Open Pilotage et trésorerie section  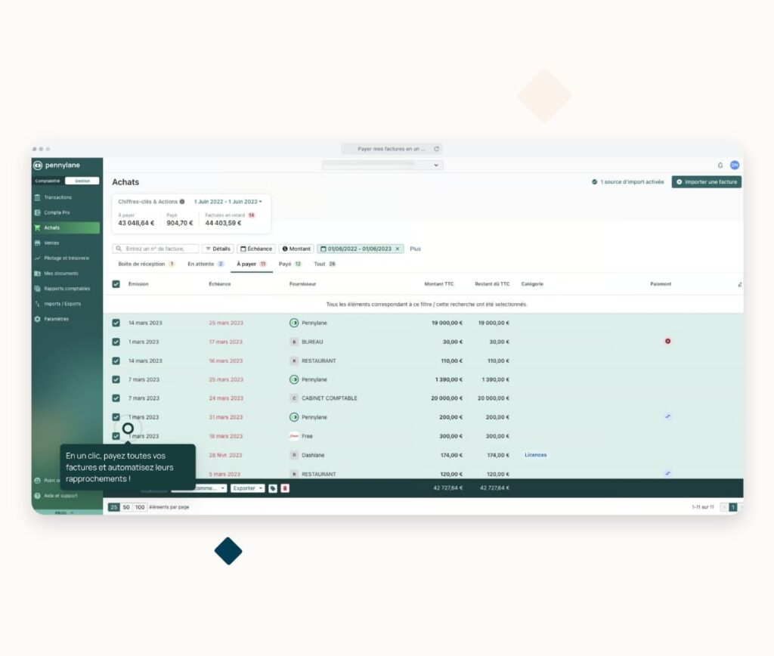[x=67, y=258]
